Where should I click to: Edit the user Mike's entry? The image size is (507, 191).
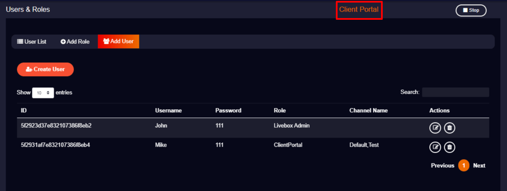[435, 148]
